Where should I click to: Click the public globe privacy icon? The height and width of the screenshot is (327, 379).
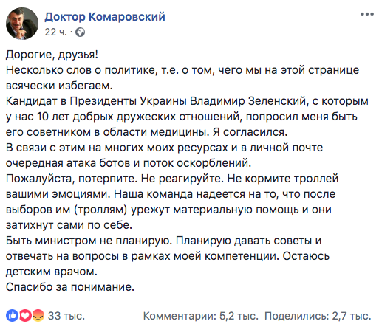(80, 32)
